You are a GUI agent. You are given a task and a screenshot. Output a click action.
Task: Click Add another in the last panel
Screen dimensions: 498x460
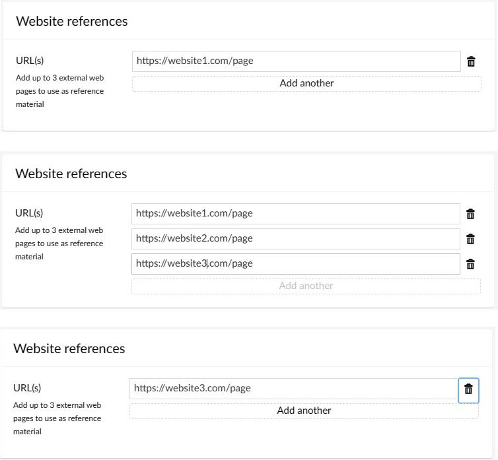pyautogui.click(x=304, y=411)
